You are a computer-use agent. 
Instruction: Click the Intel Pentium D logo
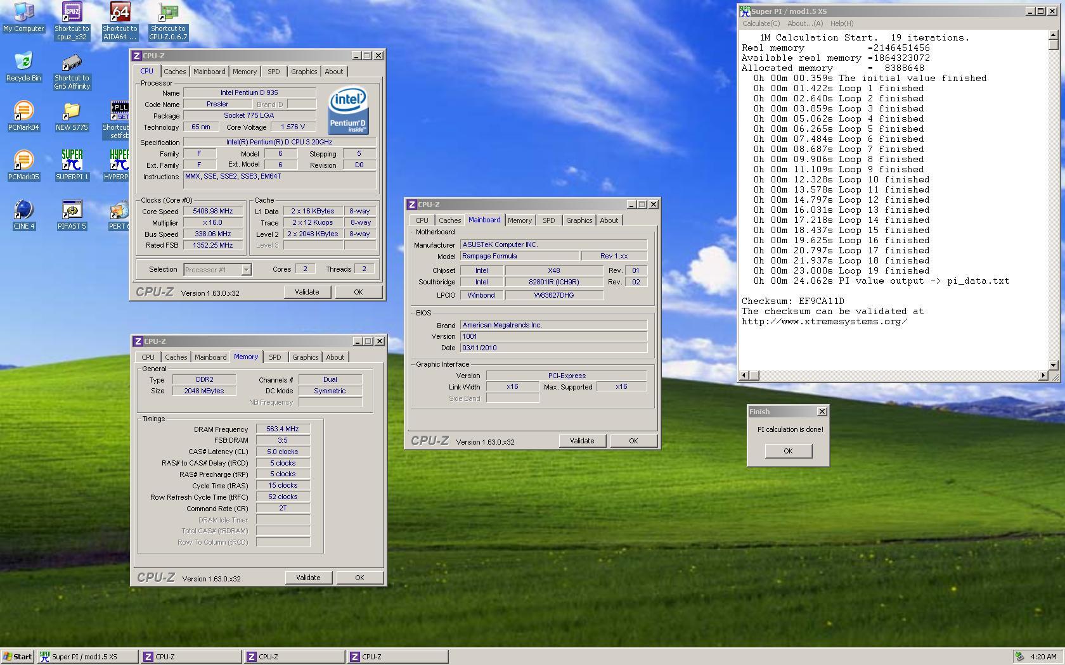(347, 111)
